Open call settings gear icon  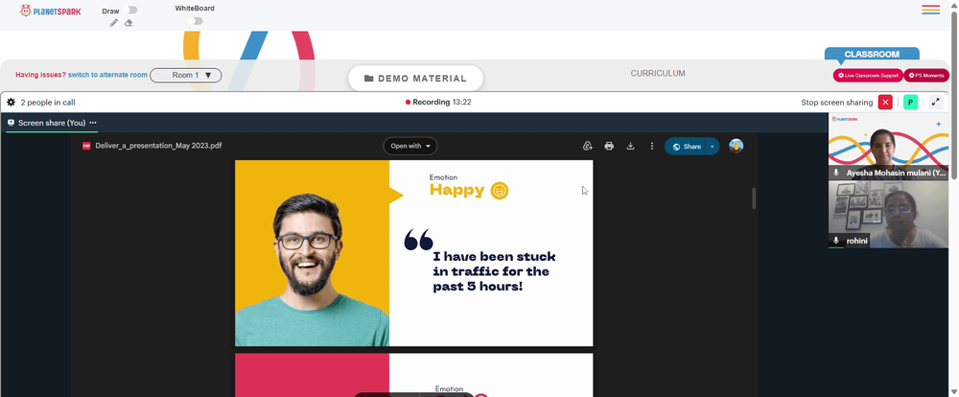tap(11, 103)
